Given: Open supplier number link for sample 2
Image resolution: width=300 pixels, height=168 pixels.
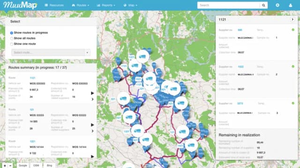Looking at the screenshot, I should pos(240,67).
